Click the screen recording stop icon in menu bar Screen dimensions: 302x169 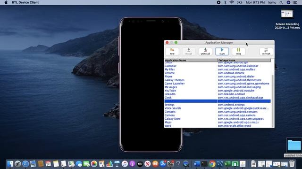tap(218, 2)
